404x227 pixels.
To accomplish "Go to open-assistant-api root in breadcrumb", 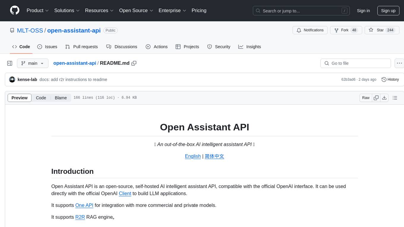I will [x=75, y=63].
